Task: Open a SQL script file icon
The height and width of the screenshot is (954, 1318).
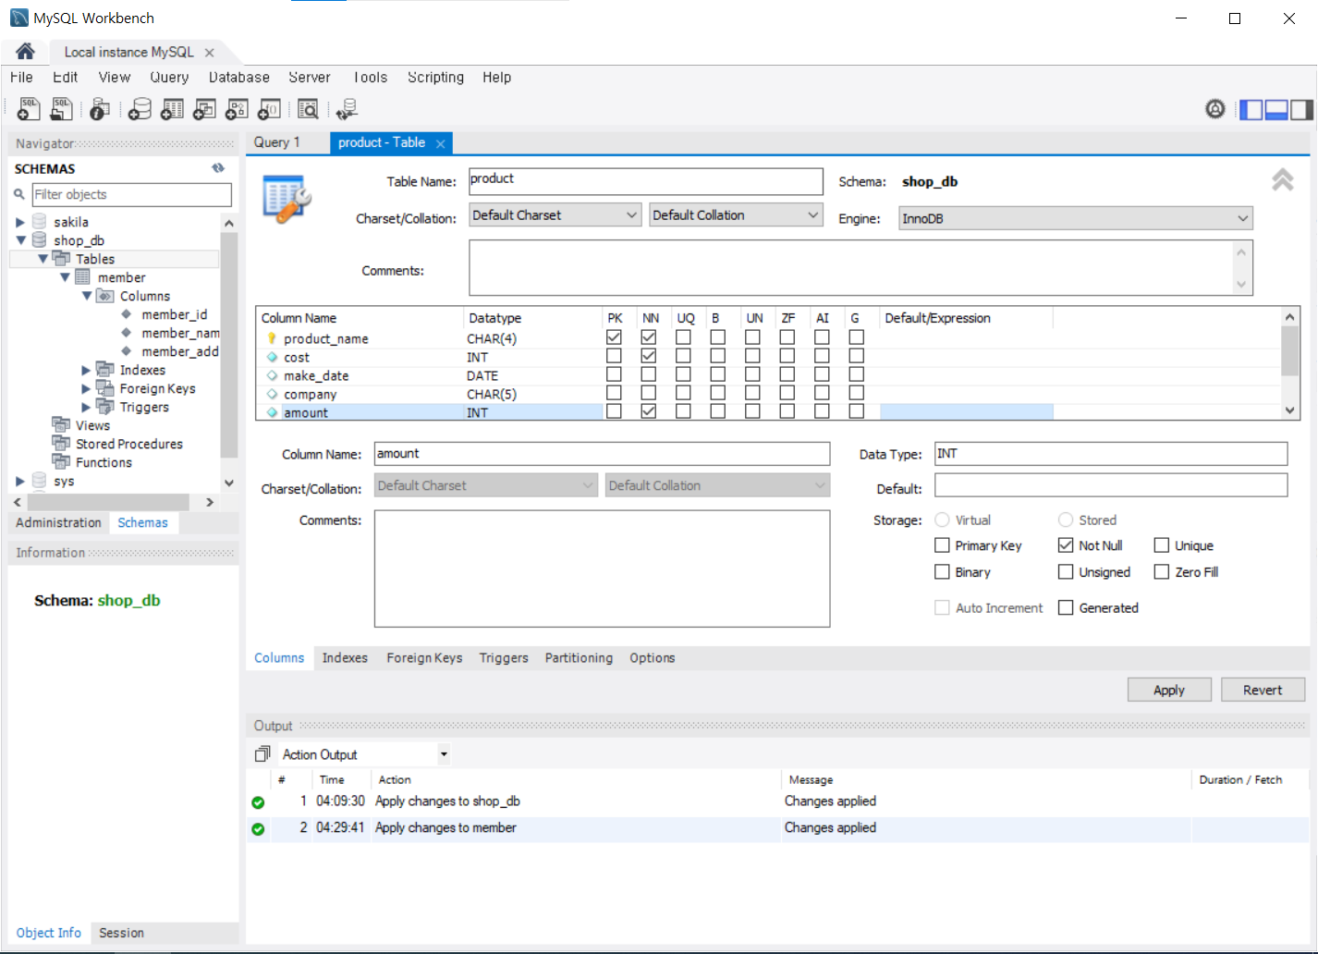Action: (61, 109)
